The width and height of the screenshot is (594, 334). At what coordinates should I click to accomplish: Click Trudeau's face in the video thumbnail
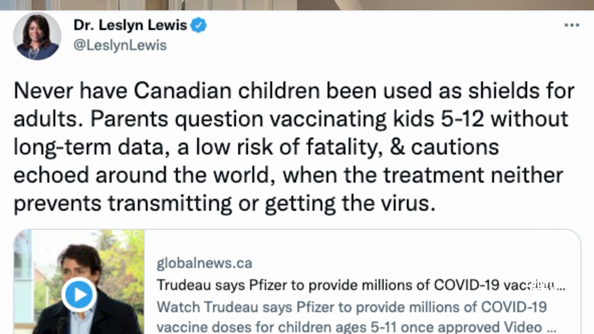pyautogui.click(x=82, y=263)
